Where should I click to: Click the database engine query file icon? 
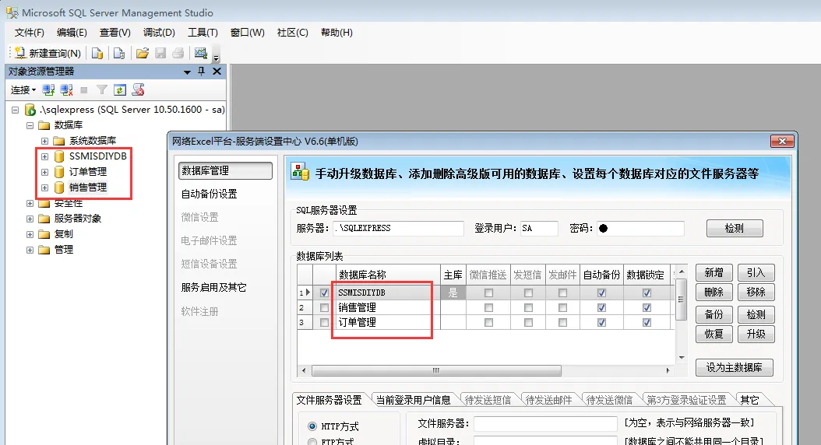click(x=97, y=53)
